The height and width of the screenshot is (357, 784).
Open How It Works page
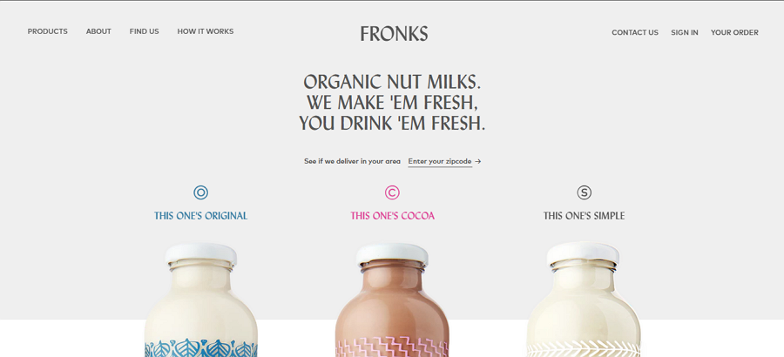click(205, 31)
